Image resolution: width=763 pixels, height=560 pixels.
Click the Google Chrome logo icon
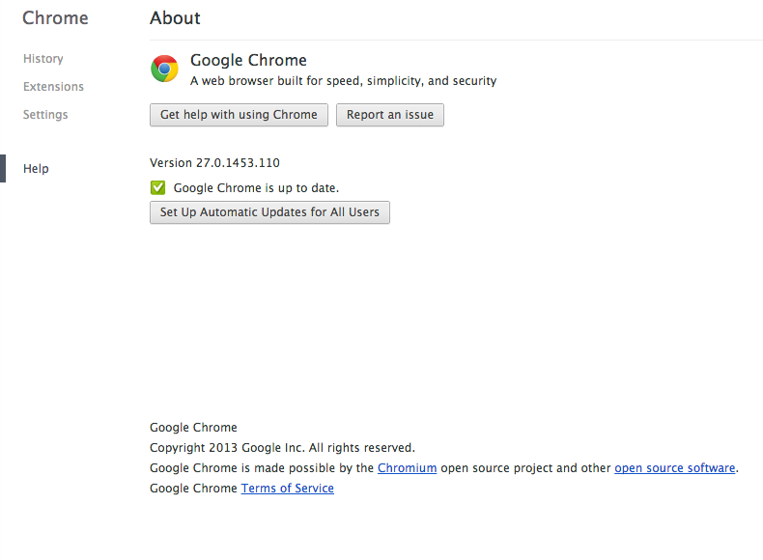[164, 69]
